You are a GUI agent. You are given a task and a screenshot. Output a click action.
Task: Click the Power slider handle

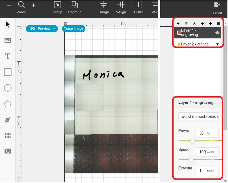tap(192, 141)
